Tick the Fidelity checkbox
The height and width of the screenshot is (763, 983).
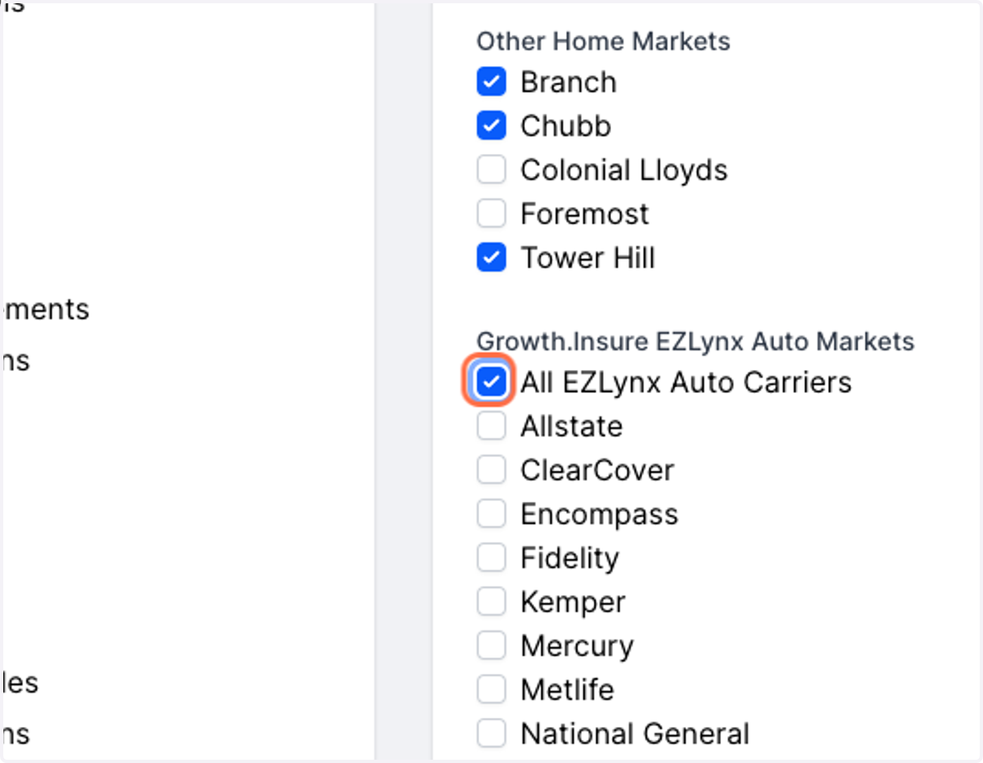point(491,558)
